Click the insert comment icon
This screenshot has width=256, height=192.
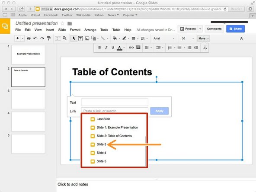click(x=138, y=48)
